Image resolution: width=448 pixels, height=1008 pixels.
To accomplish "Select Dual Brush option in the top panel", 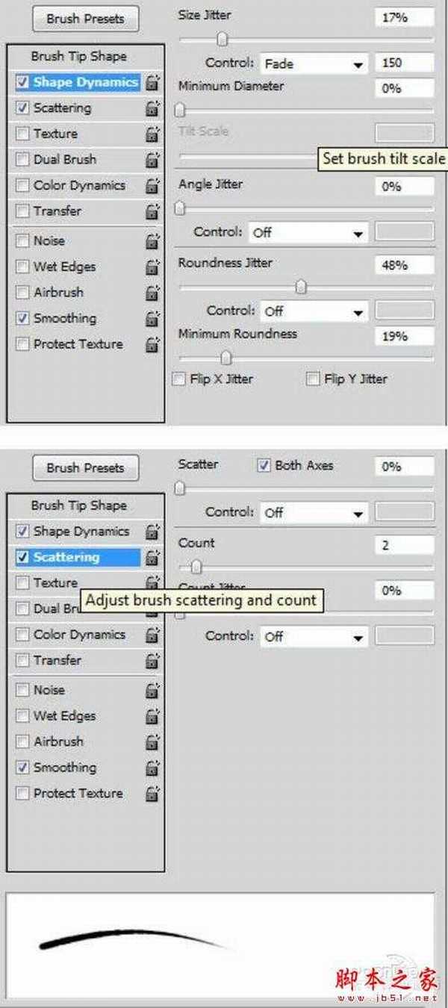I will click(x=64, y=160).
